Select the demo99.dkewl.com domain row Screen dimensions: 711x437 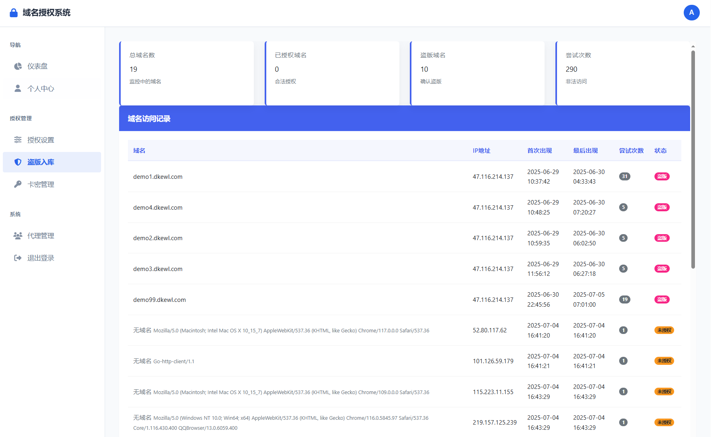click(160, 300)
